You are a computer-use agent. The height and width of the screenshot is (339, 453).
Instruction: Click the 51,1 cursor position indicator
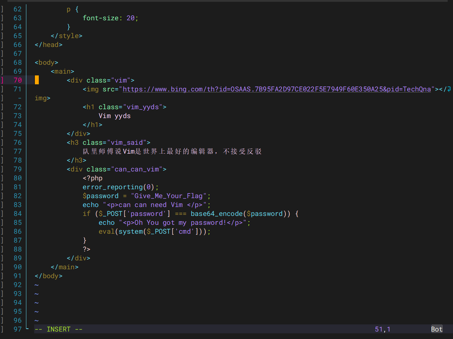[x=383, y=329]
